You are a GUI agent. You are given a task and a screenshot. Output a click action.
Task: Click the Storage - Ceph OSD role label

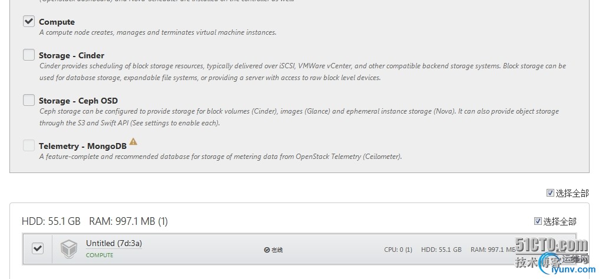pos(78,101)
